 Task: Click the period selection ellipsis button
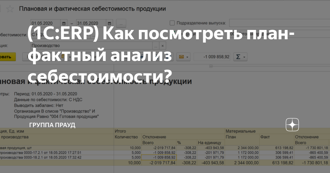pyautogui.click(x=121, y=23)
